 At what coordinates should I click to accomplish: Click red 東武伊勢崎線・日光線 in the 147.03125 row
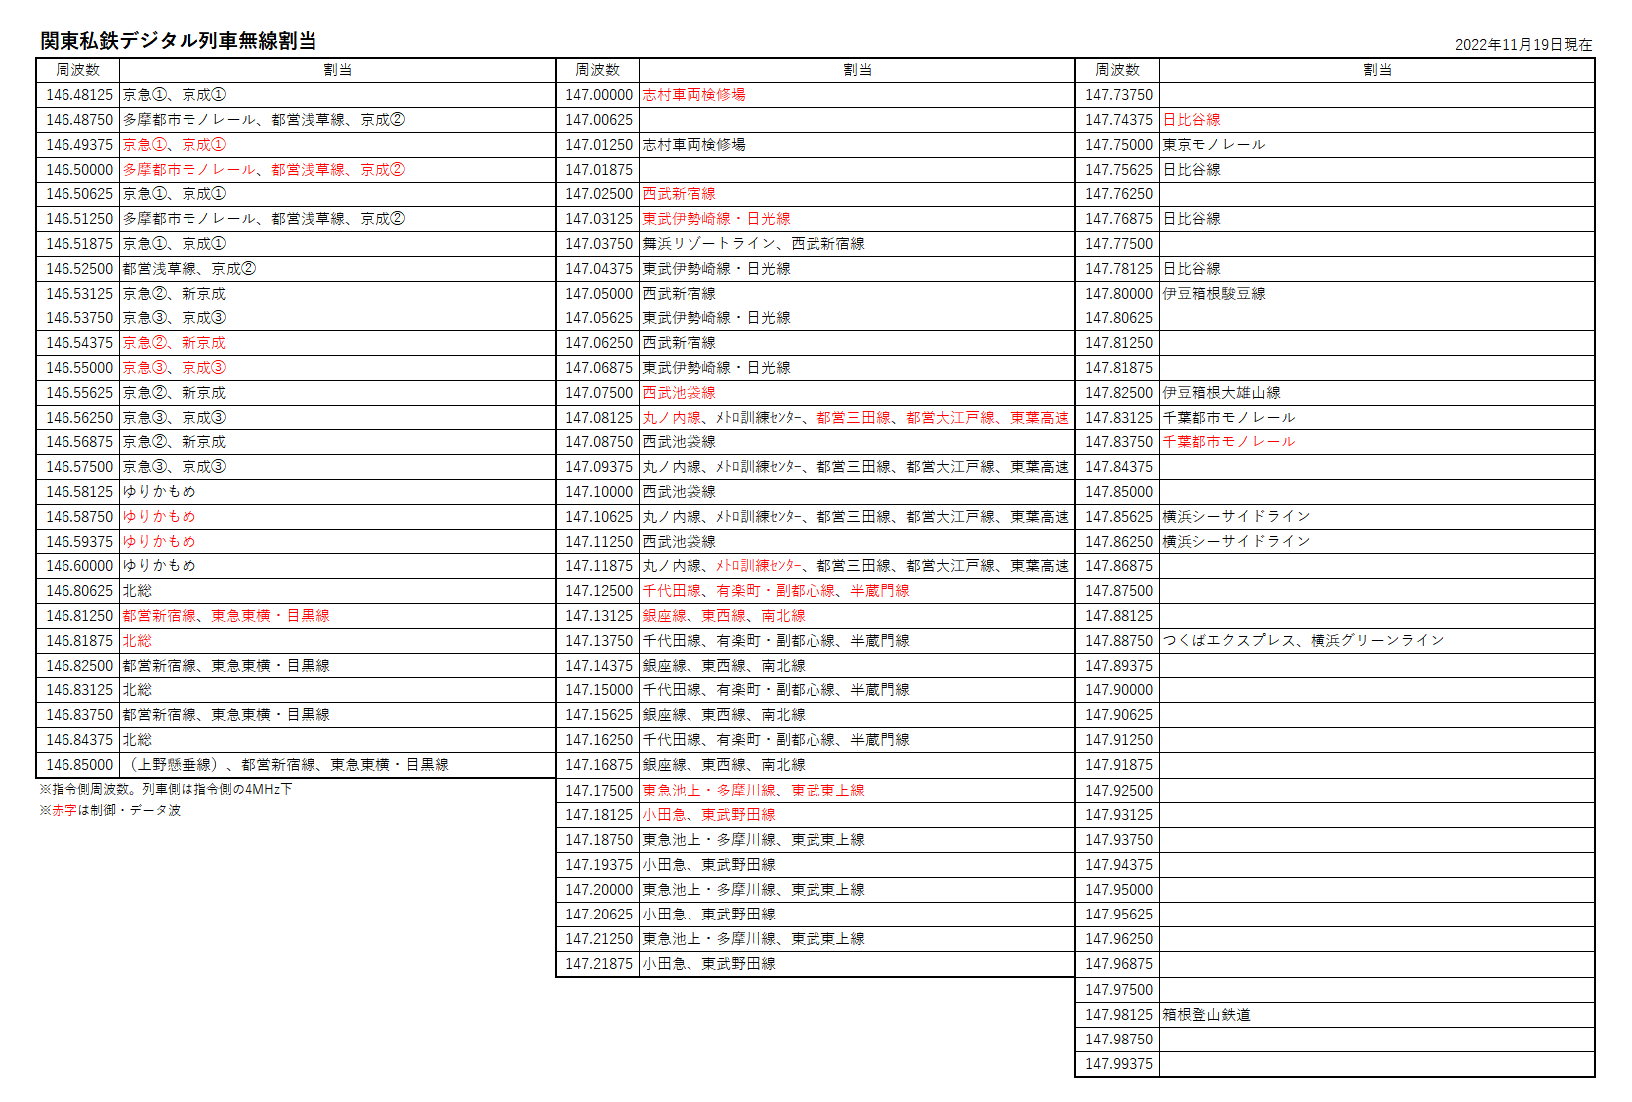716,219
